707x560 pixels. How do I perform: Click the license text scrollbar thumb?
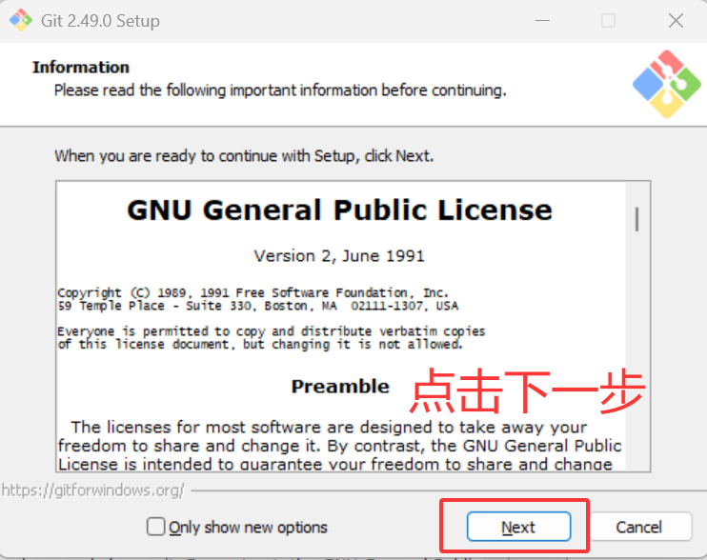[x=636, y=219]
